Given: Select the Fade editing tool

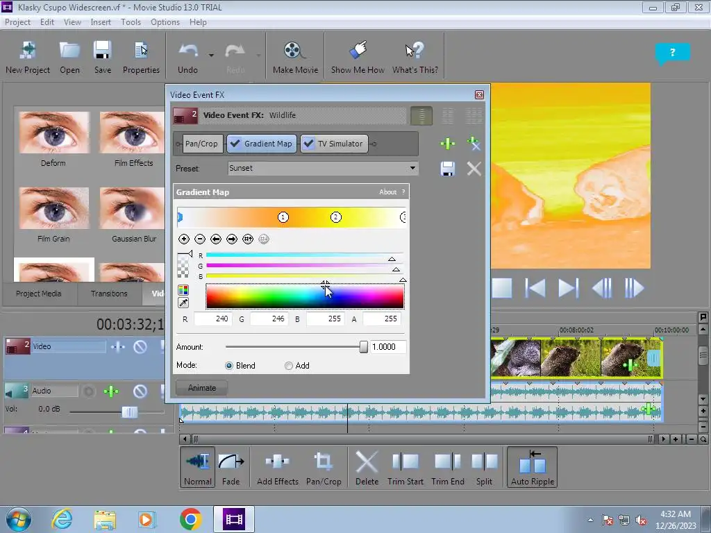Looking at the screenshot, I should (231, 468).
